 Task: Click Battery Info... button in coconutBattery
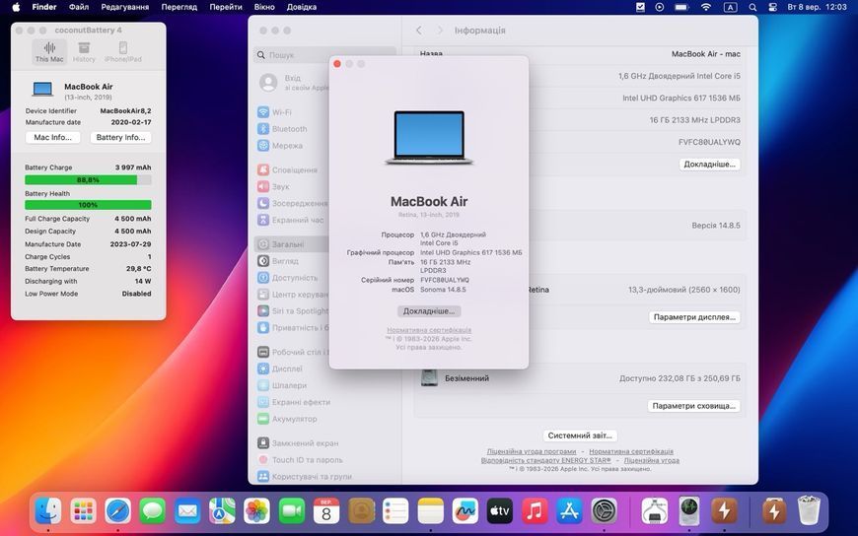pos(120,137)
